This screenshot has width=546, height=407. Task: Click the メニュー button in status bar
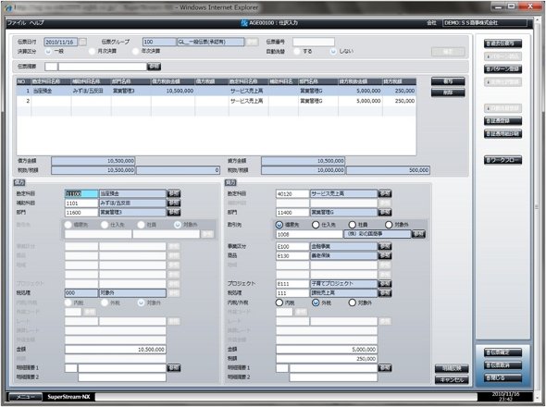click(x=25, y=397)
